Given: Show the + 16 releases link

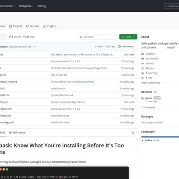Looking at the screenshot, I should (x=148, y=108).
